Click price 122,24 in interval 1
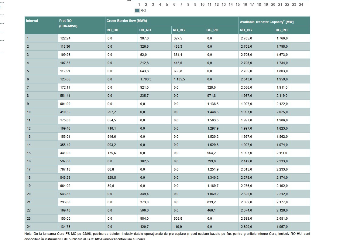Viewport: 350px width, 240px height. [65, 38]
